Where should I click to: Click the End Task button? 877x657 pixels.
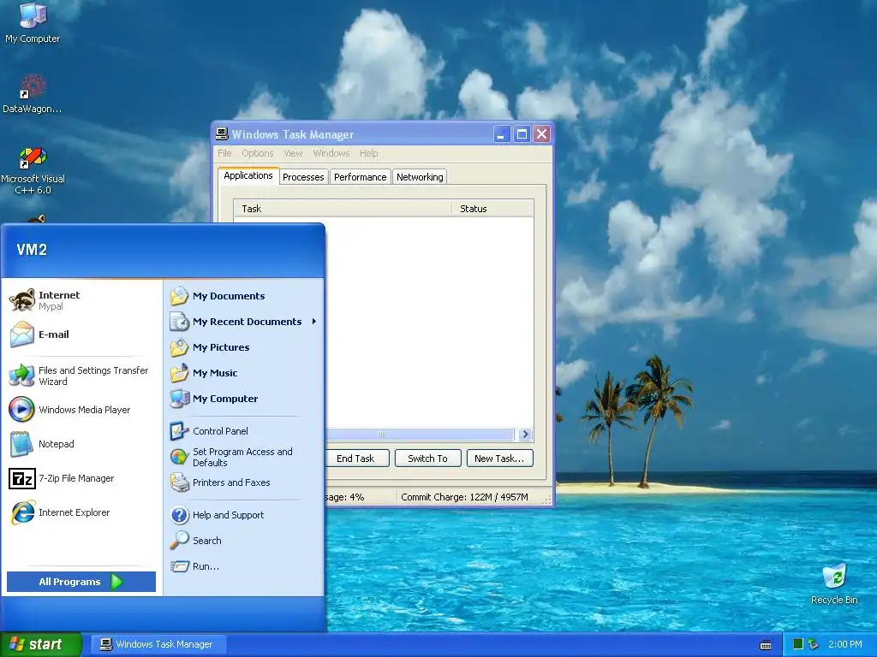click(355, 459)
